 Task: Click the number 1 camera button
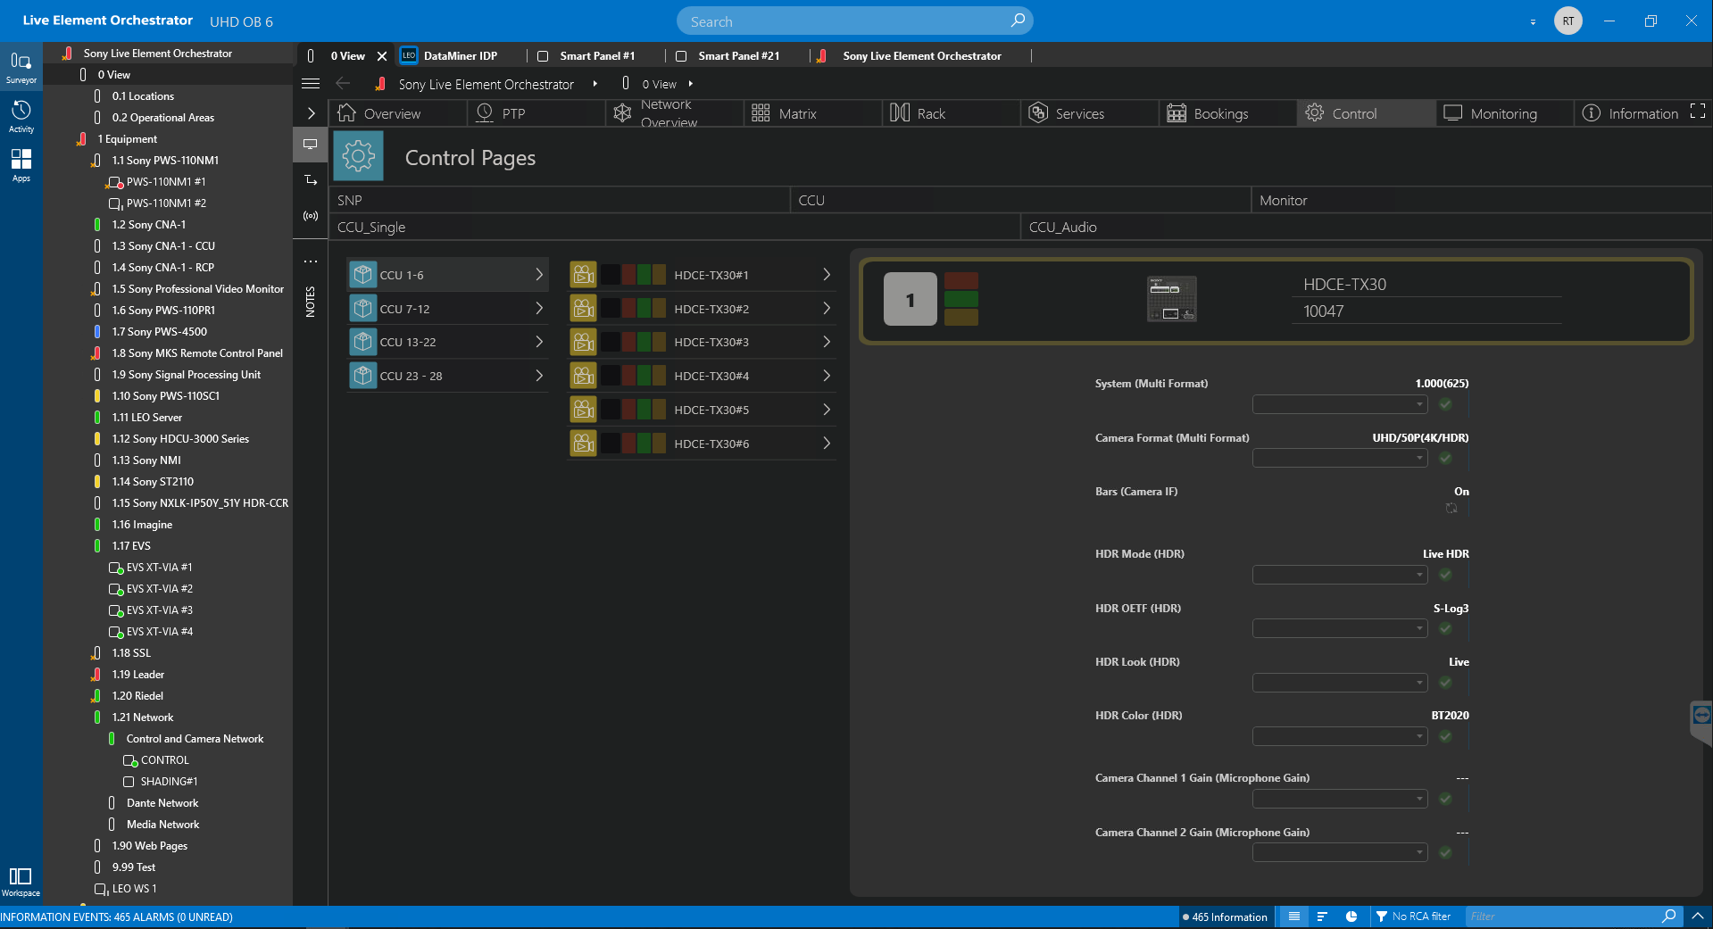910,299
